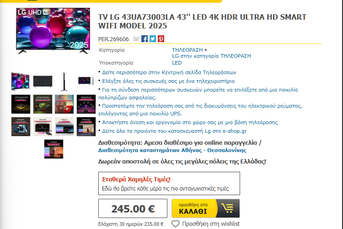
Task: Open the main LG UHD TV product image
Action: (x=53, y=31)
